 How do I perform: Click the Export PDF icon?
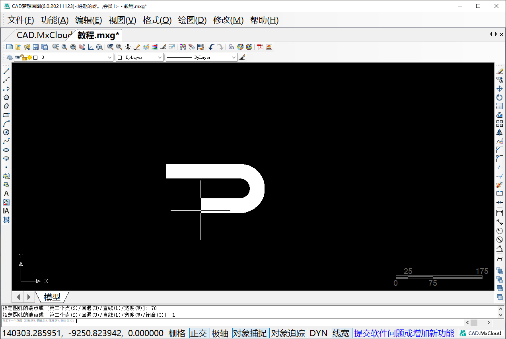(x=260, y=47)
